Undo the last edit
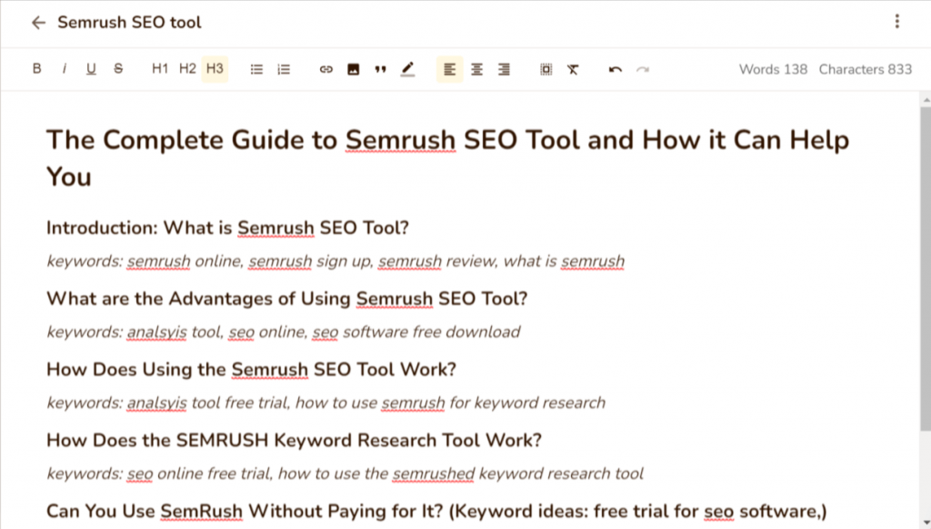 pyautogui.click(x=616, y=69)
